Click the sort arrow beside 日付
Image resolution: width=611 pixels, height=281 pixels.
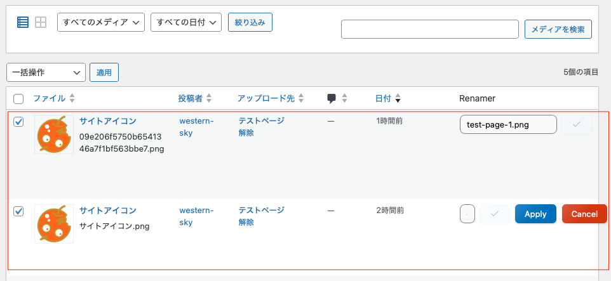click(x=398, y=99)
